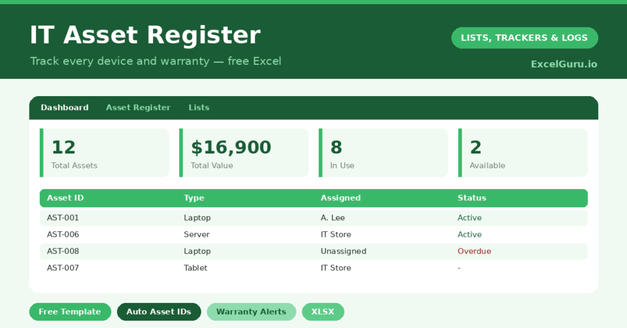
Task: Click the A. Lee assigned cell
Action: pyautogui.click(x=332, y=218)
